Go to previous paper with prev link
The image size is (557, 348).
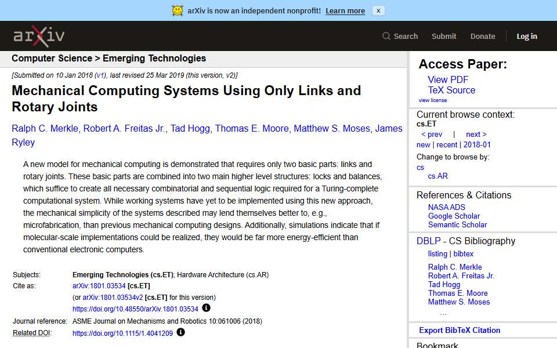(432, 134)
